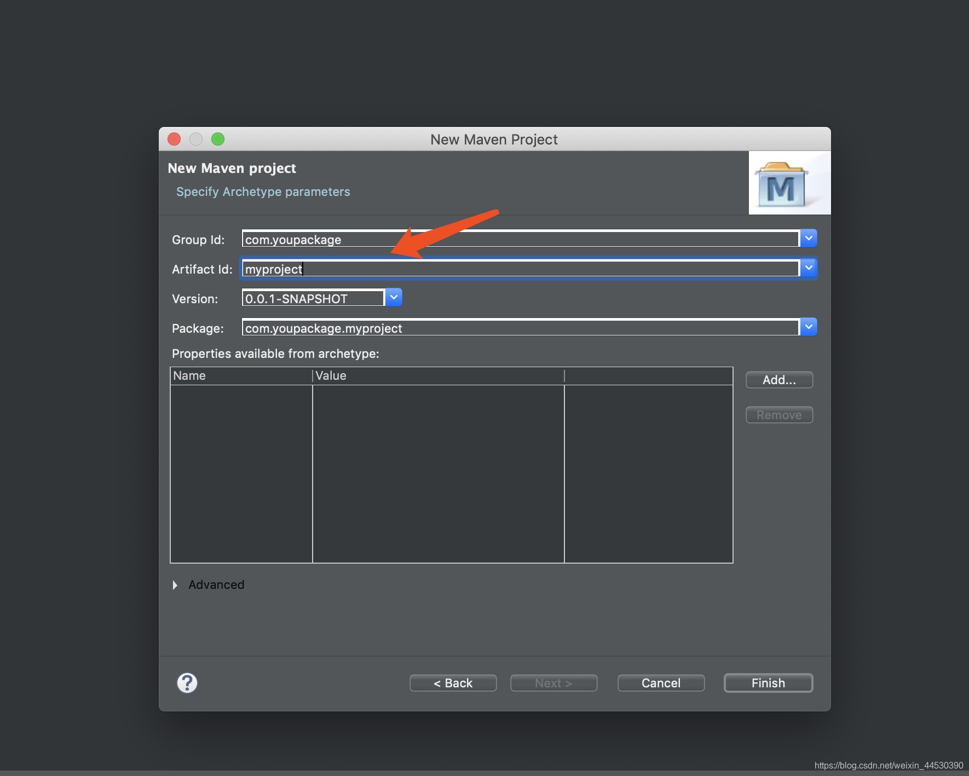Click the red close window button
The width and height of the screenshot is (969, 776).
tap(174, 139)
